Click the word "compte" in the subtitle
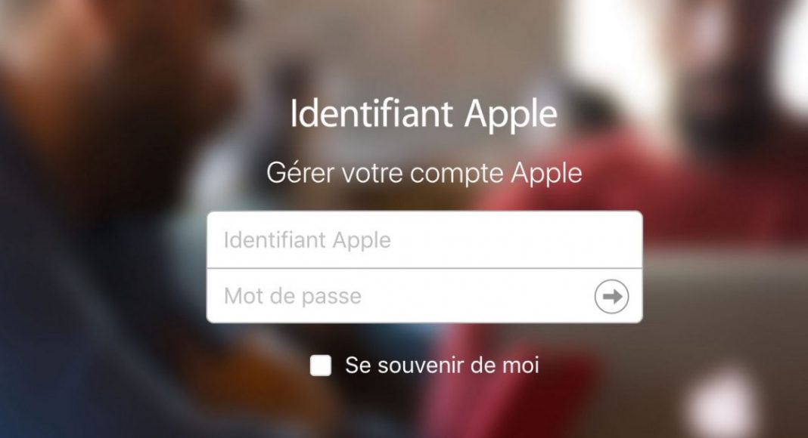Image resolution: width=808 pixels, height=438 pixels. coord(456,174)
